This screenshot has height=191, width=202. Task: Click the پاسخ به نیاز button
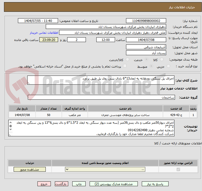tap(155, 184)
